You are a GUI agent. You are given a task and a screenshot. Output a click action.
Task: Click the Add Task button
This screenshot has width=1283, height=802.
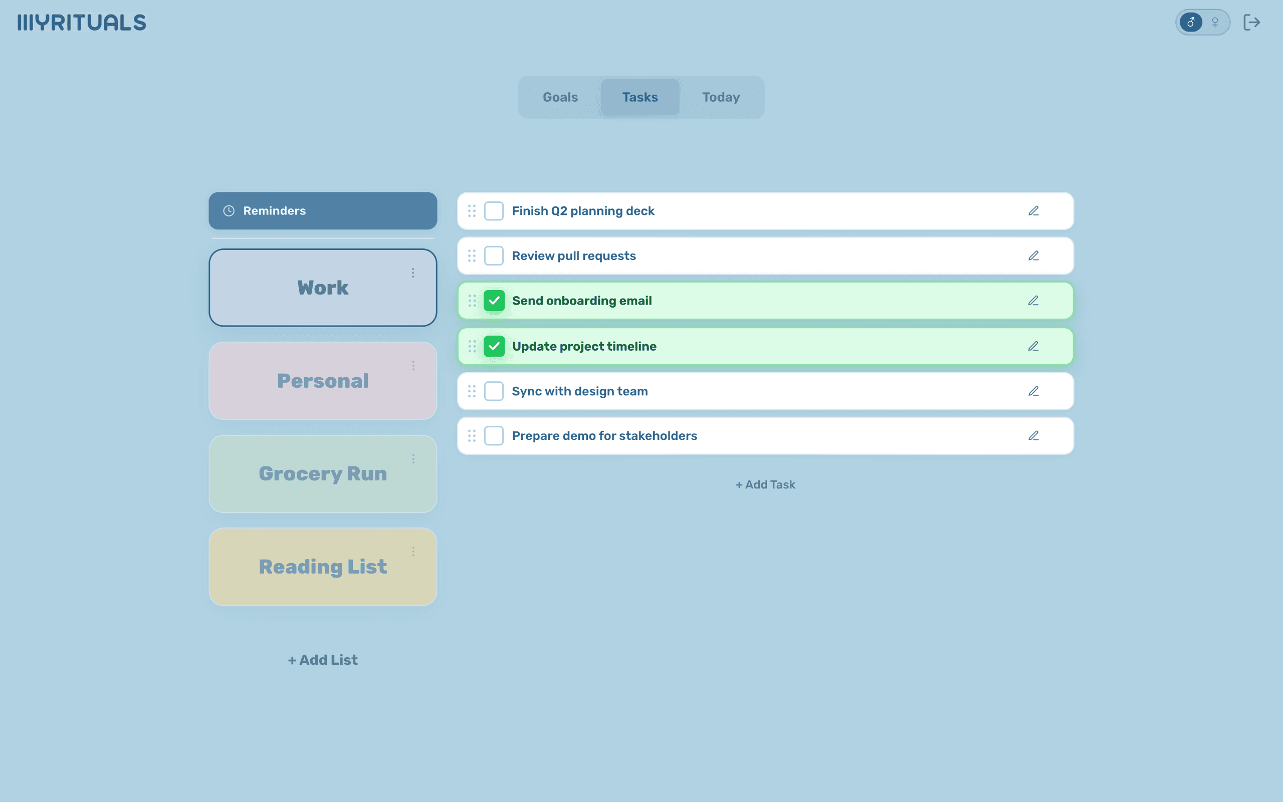coord(765,484)
